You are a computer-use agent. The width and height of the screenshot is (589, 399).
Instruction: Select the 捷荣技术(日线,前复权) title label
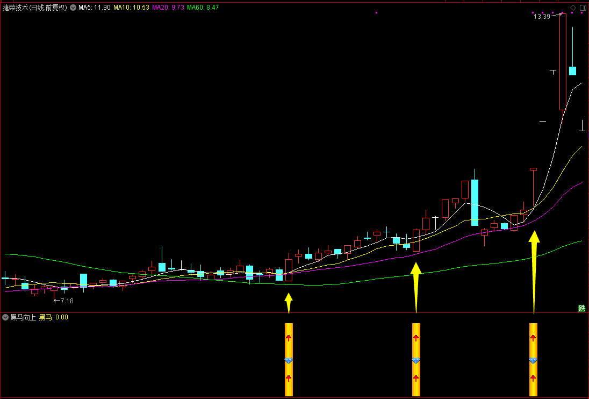coord(34,8)
